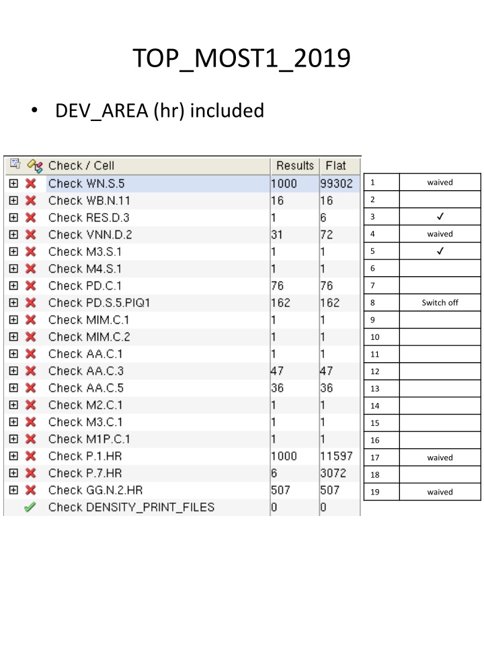Click the 99302 flat count value
This screenshot has height=645, width=484.
[336, 183]
